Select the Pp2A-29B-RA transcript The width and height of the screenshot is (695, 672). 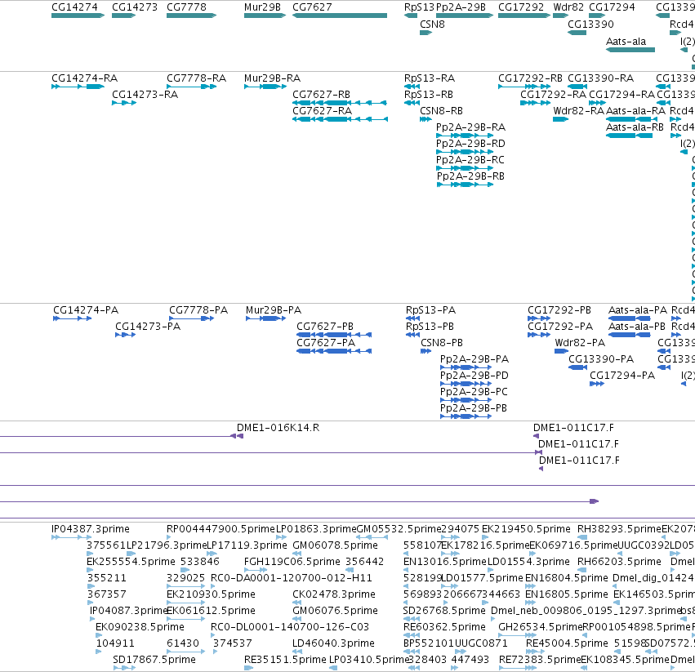[465, 136]
